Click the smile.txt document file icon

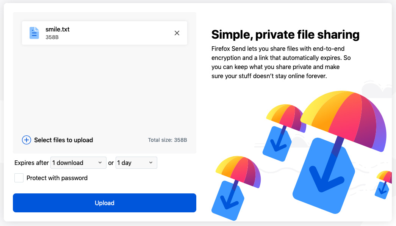(x=34, y=33)
